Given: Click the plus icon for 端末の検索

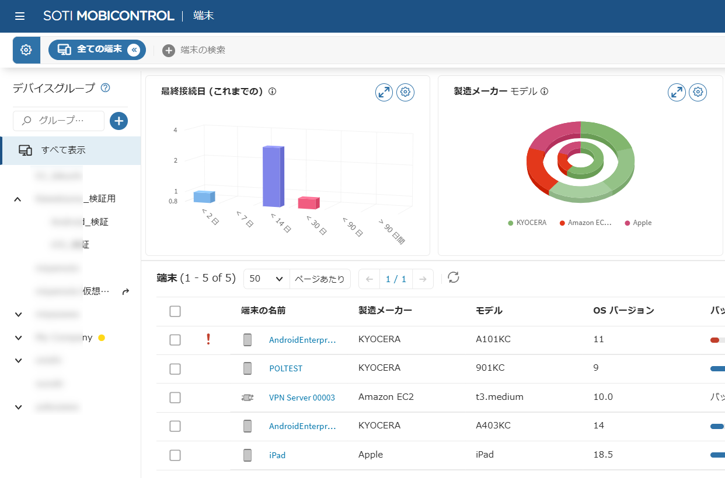Looking at the screenshot, I should pos(169,50).
